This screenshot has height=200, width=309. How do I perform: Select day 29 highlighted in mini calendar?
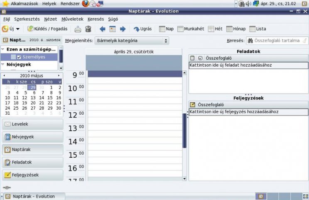click(32, 87)
